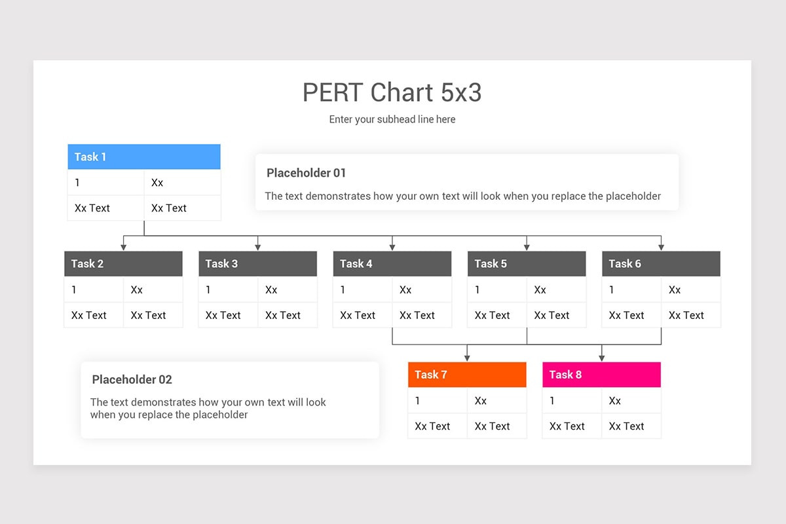Click Placeholder 01 description text
The width and height of the screenshot is (786, 524).
pyautogui.click(x=463, y=196)
